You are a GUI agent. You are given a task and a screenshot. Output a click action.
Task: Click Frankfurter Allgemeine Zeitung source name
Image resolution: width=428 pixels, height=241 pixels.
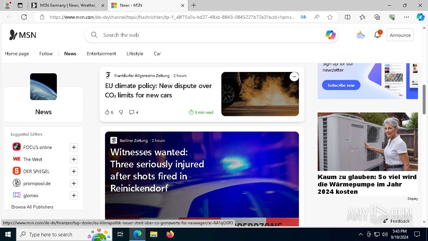142,76
